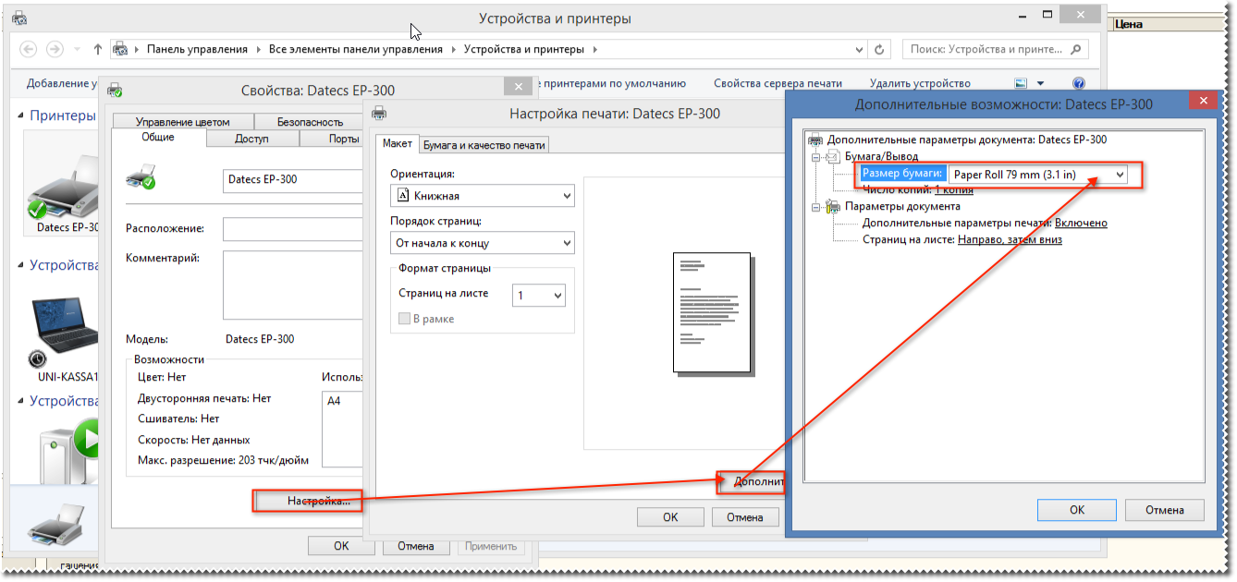Click the change view icon in toolbar
The image size is (1237, 582).
[x=1022, y=83]
